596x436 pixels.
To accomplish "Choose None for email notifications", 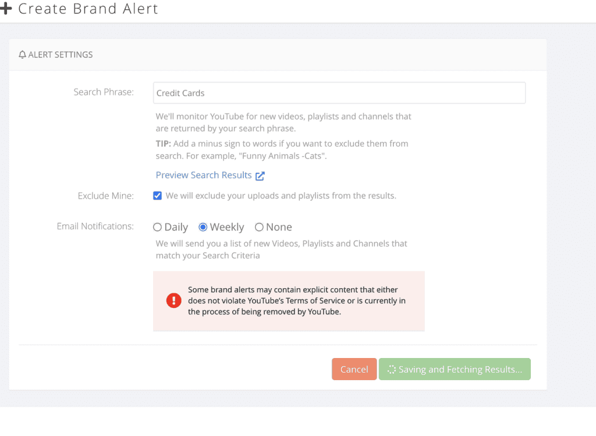I will (x=259, y=227).
